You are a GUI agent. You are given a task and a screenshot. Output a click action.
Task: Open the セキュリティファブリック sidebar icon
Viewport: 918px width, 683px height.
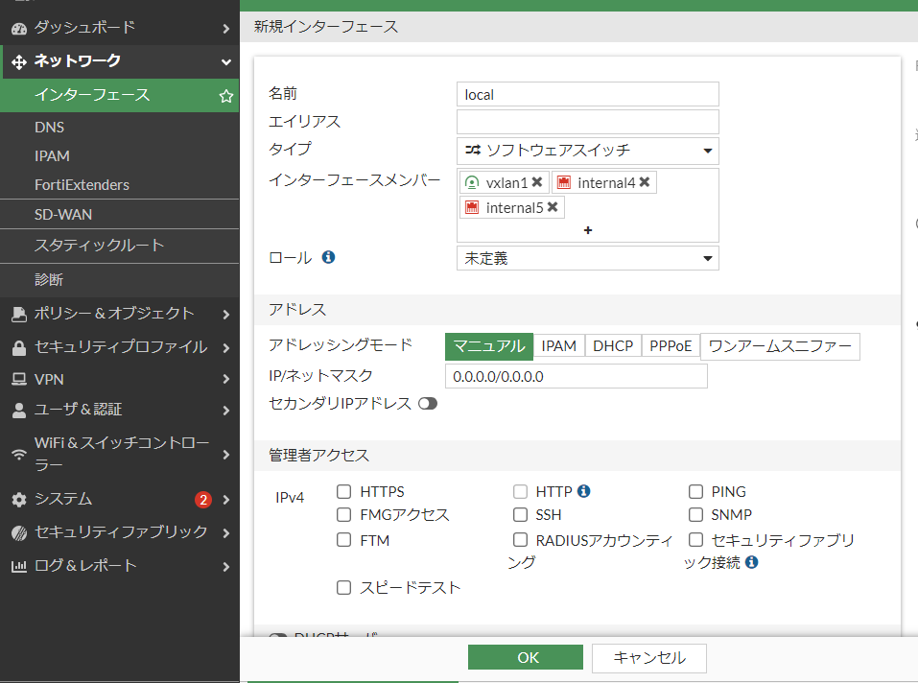[19, 531]
